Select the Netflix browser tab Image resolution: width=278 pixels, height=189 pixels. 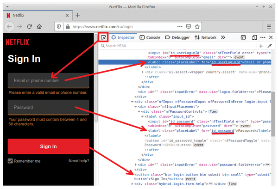(x=38, y=16)
